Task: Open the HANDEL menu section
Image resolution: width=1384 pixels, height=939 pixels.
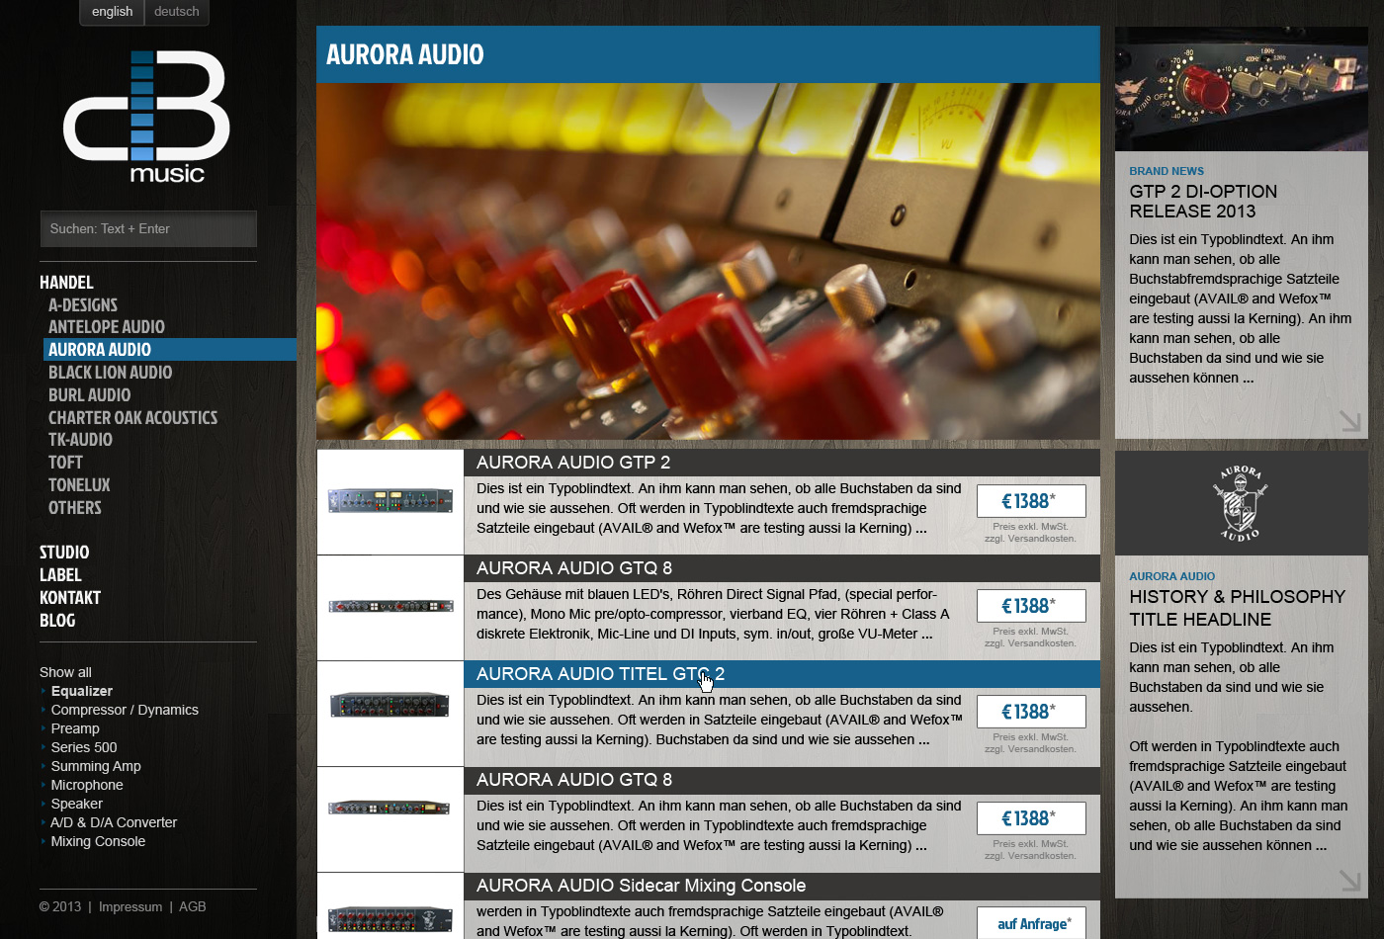Action: [x=66, y=283]
